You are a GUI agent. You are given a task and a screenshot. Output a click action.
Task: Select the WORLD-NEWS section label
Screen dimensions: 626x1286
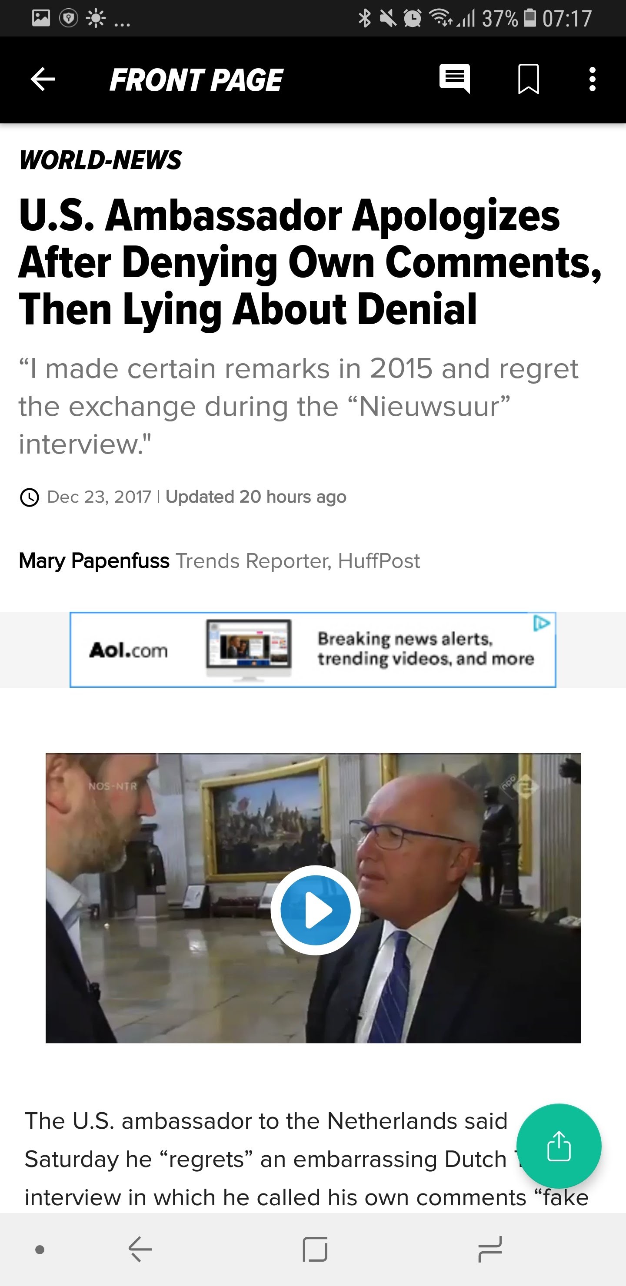click(100, 160)
